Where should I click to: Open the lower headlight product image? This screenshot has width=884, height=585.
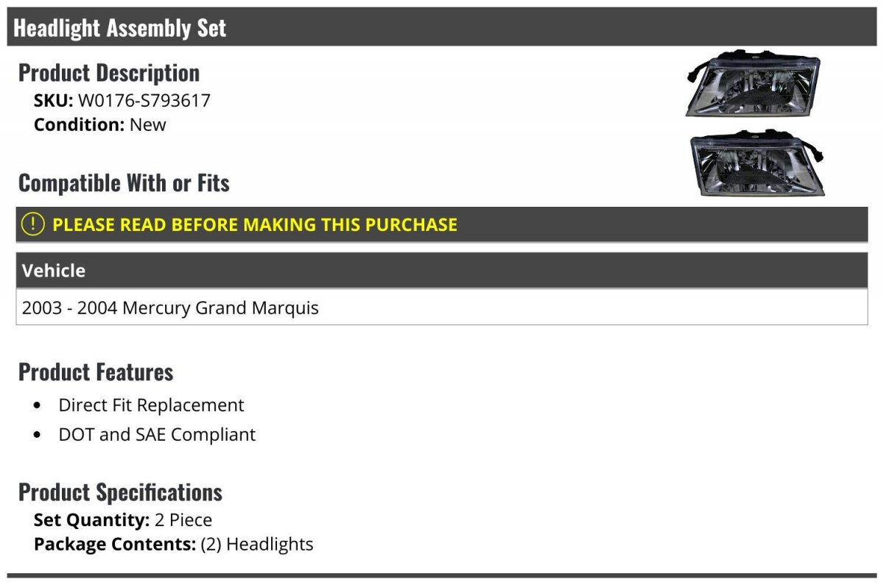tap(757, 163)
